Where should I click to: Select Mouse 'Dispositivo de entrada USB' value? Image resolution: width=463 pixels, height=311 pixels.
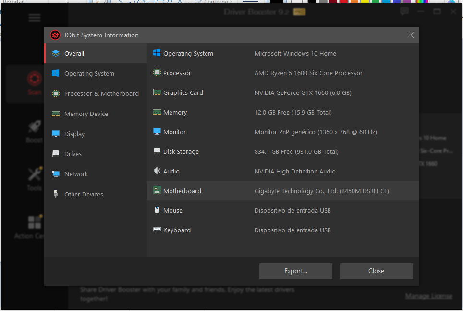tap(292, 210)
